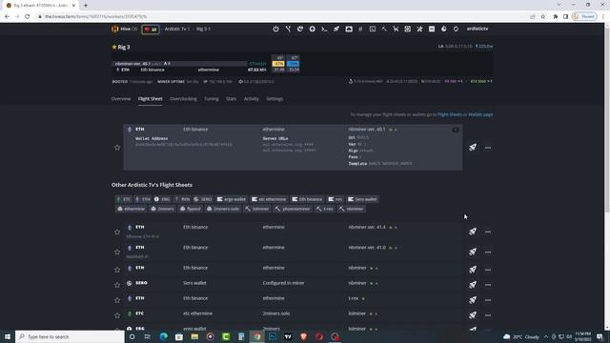Click the power icon in Hive toolbar
This screenshot has height=343, width=610.
[275, 29]
